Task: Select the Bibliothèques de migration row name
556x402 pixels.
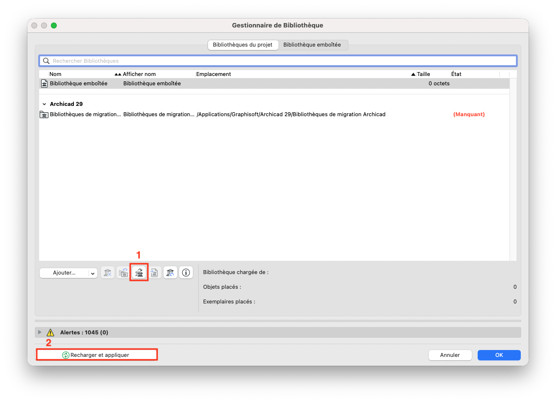Action: point(86,114)
